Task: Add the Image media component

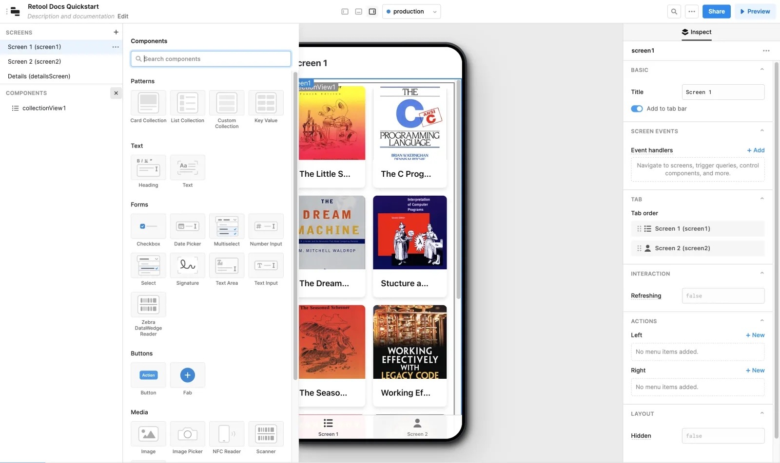Action: pos(148,434)
